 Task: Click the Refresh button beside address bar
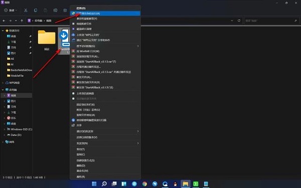coord(239,21)
